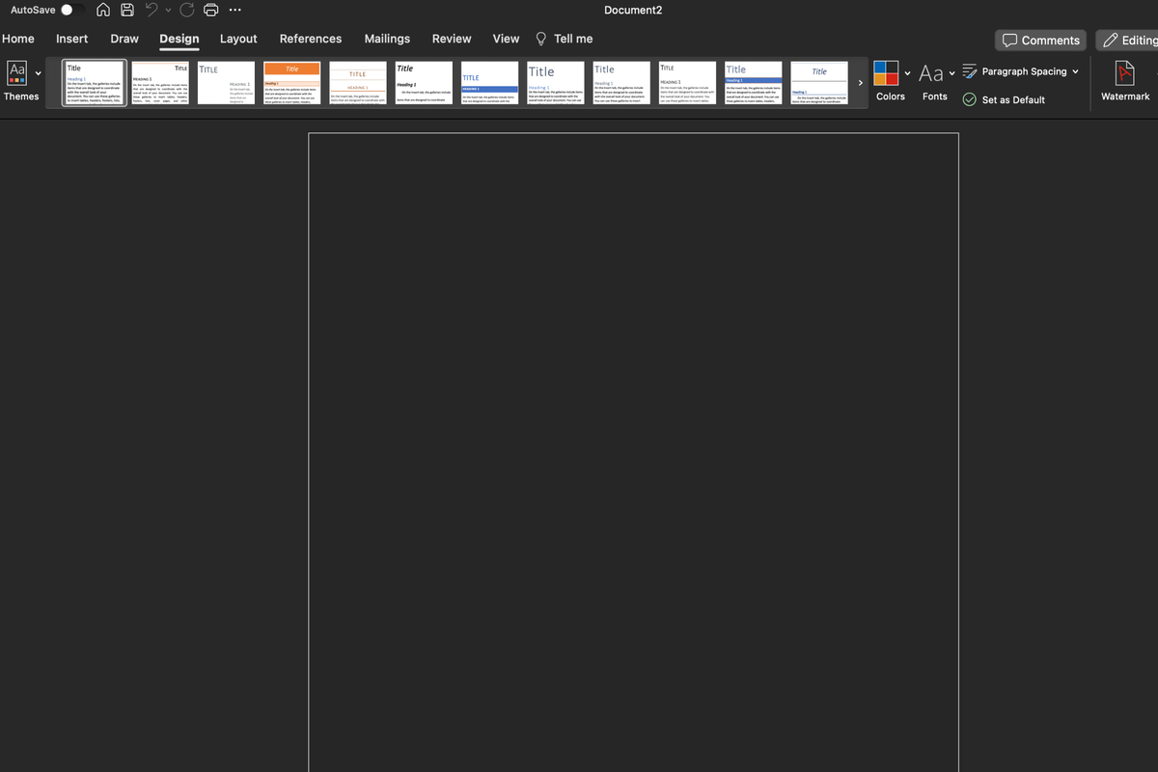
Task: Save the document using the Save icon
Action: pyautogui.click(x=126, y=9)
